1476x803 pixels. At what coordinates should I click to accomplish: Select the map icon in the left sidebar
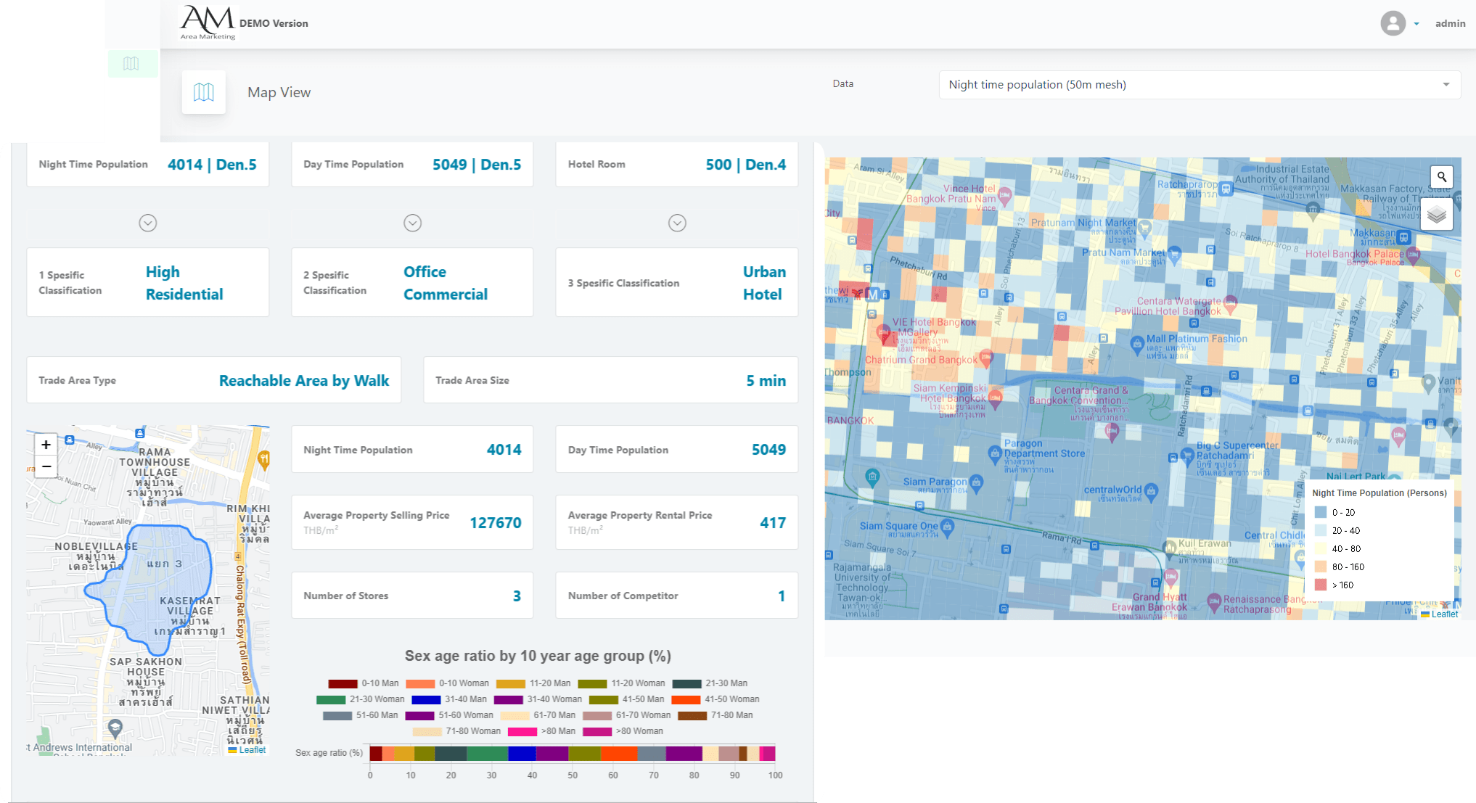pyautogui.click(x=133, y=64)
